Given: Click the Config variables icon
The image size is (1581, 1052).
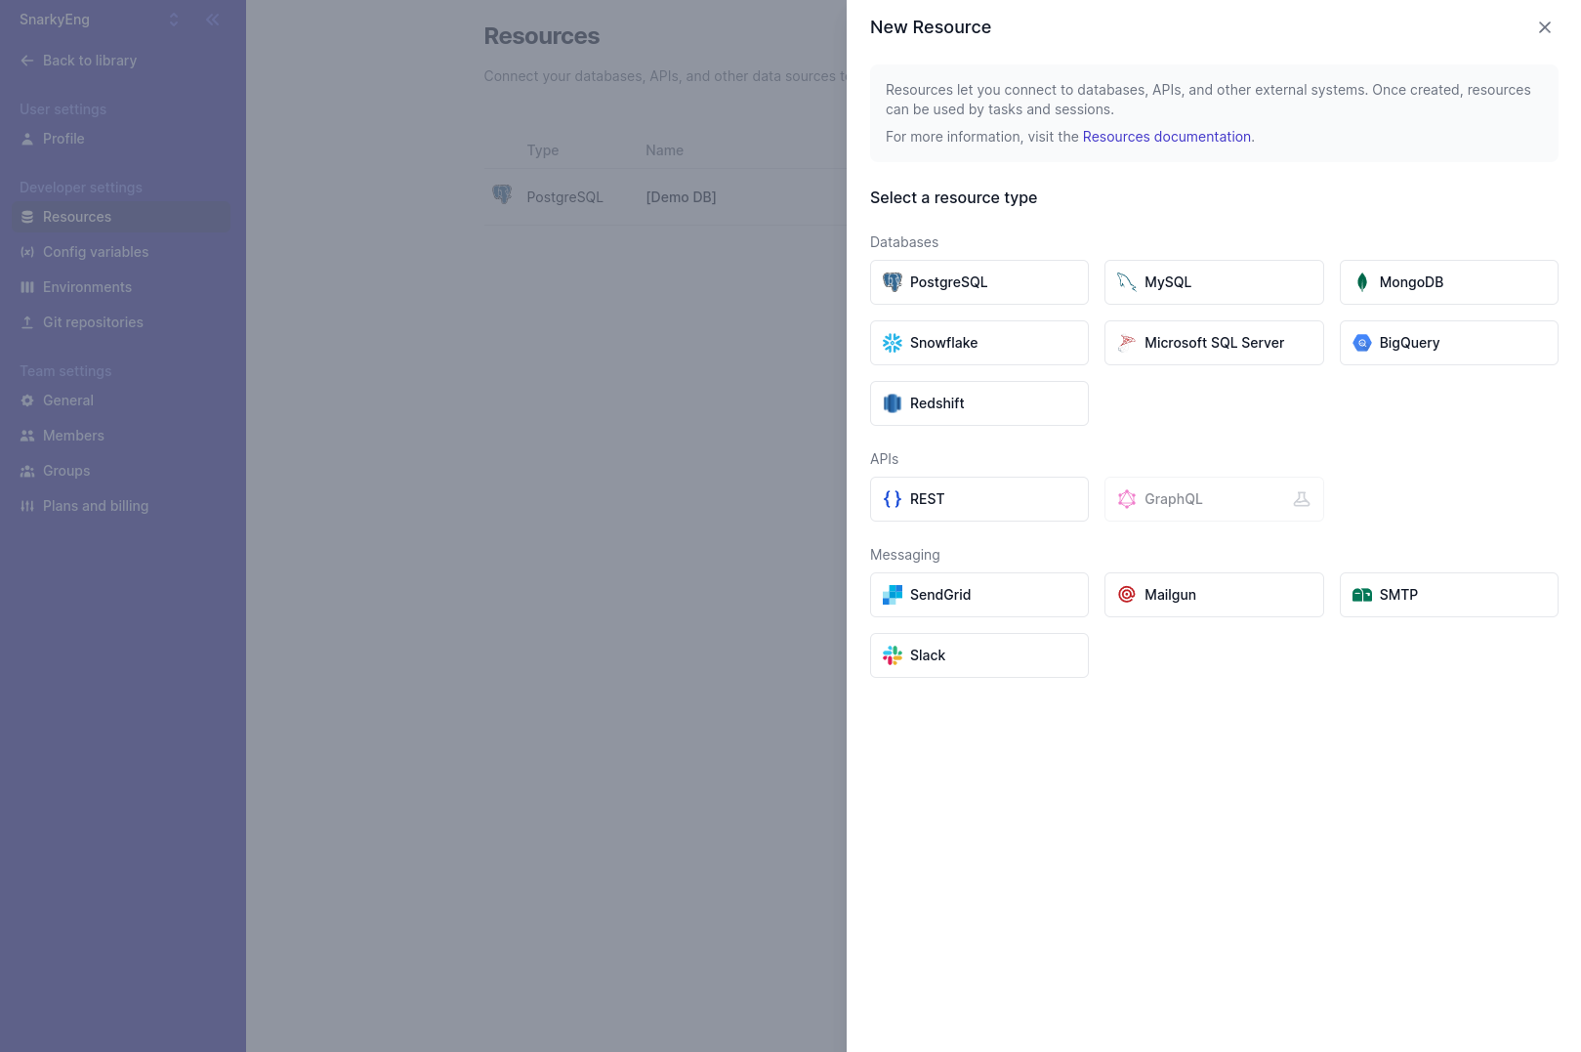Looking at the screenshot, I should [x=27, y=252].
